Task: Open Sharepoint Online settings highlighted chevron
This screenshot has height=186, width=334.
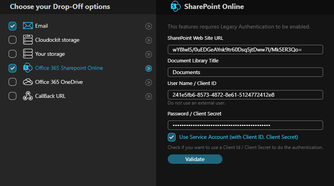Action: click(149, 68)
